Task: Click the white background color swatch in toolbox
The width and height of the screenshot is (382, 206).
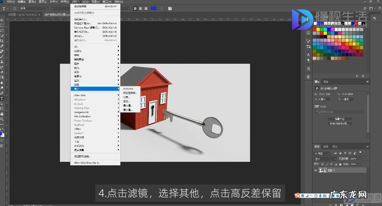Action: click(3, 136)
